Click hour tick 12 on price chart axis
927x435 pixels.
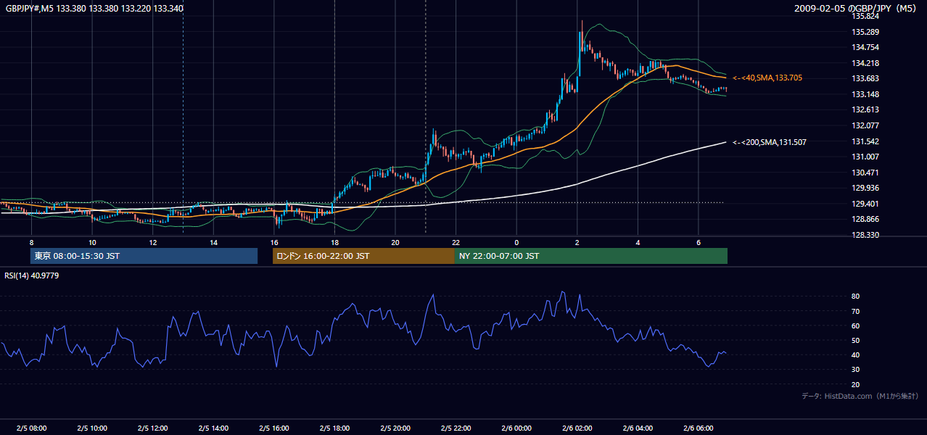153,242
